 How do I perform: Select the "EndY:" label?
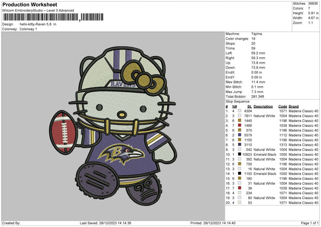coord(230,77)
